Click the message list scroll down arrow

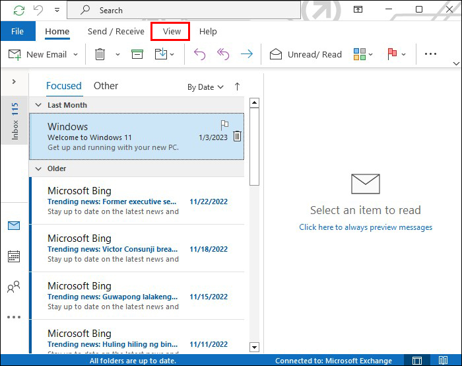pos(254,347)
